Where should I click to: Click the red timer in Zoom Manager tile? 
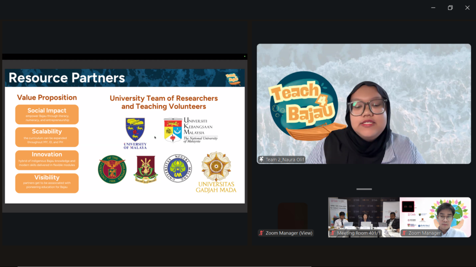[x=408, y=207]
